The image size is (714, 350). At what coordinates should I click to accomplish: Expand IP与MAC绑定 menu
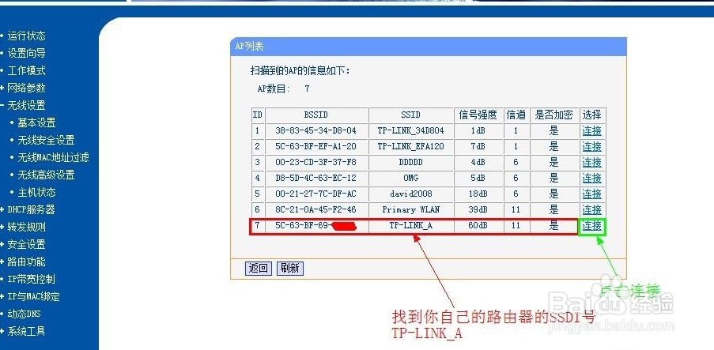pos(33,296)
